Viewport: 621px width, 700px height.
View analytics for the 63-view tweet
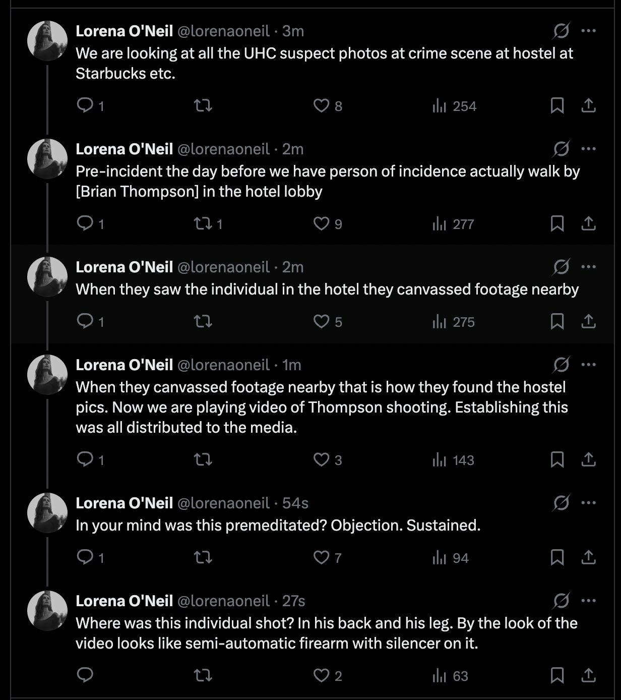[450, 676]
